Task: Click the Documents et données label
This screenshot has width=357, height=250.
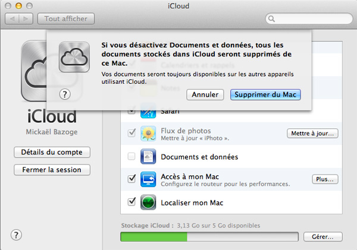Action: (199, 157)
